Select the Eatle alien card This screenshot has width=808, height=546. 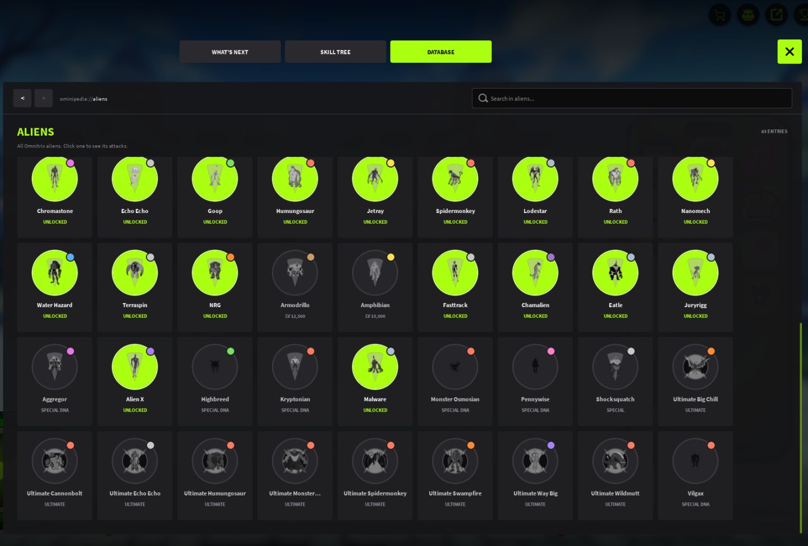pos(616,288)
